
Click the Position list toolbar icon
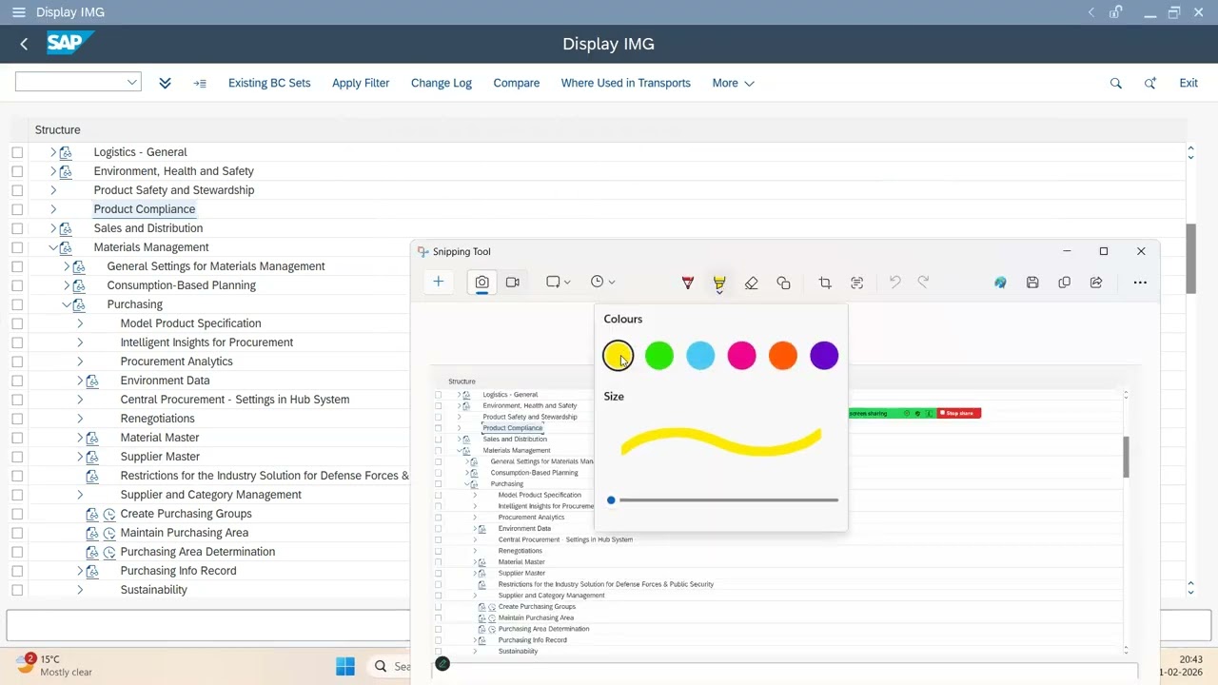tap(200, 83)
